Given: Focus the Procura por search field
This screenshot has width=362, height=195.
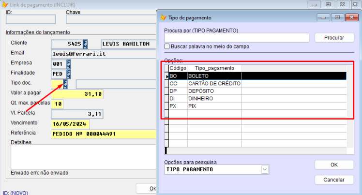Looking at the screenshot, I should click(x=236, y=38).
